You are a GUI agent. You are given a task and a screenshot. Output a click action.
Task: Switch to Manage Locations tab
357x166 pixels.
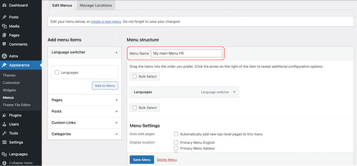pyautogui.click(x=96, y=5)
